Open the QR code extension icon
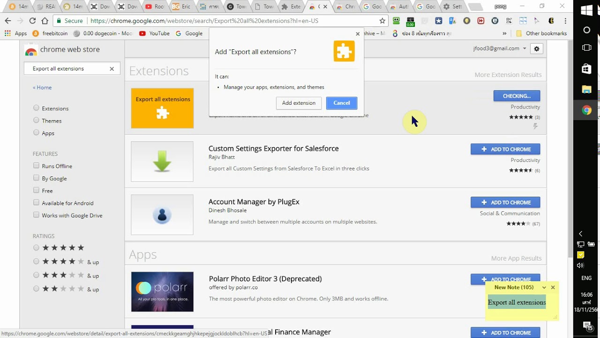This screenshot has height=338, width=600. click(x=509, y=21)
